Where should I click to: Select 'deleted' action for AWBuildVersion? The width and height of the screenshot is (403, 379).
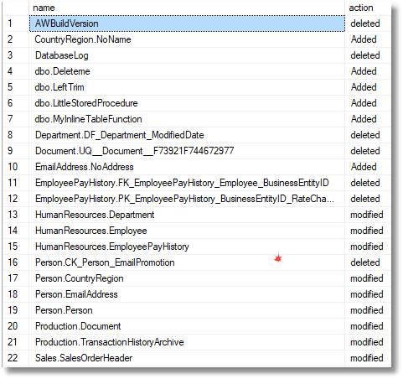click(x=368, y=23)
